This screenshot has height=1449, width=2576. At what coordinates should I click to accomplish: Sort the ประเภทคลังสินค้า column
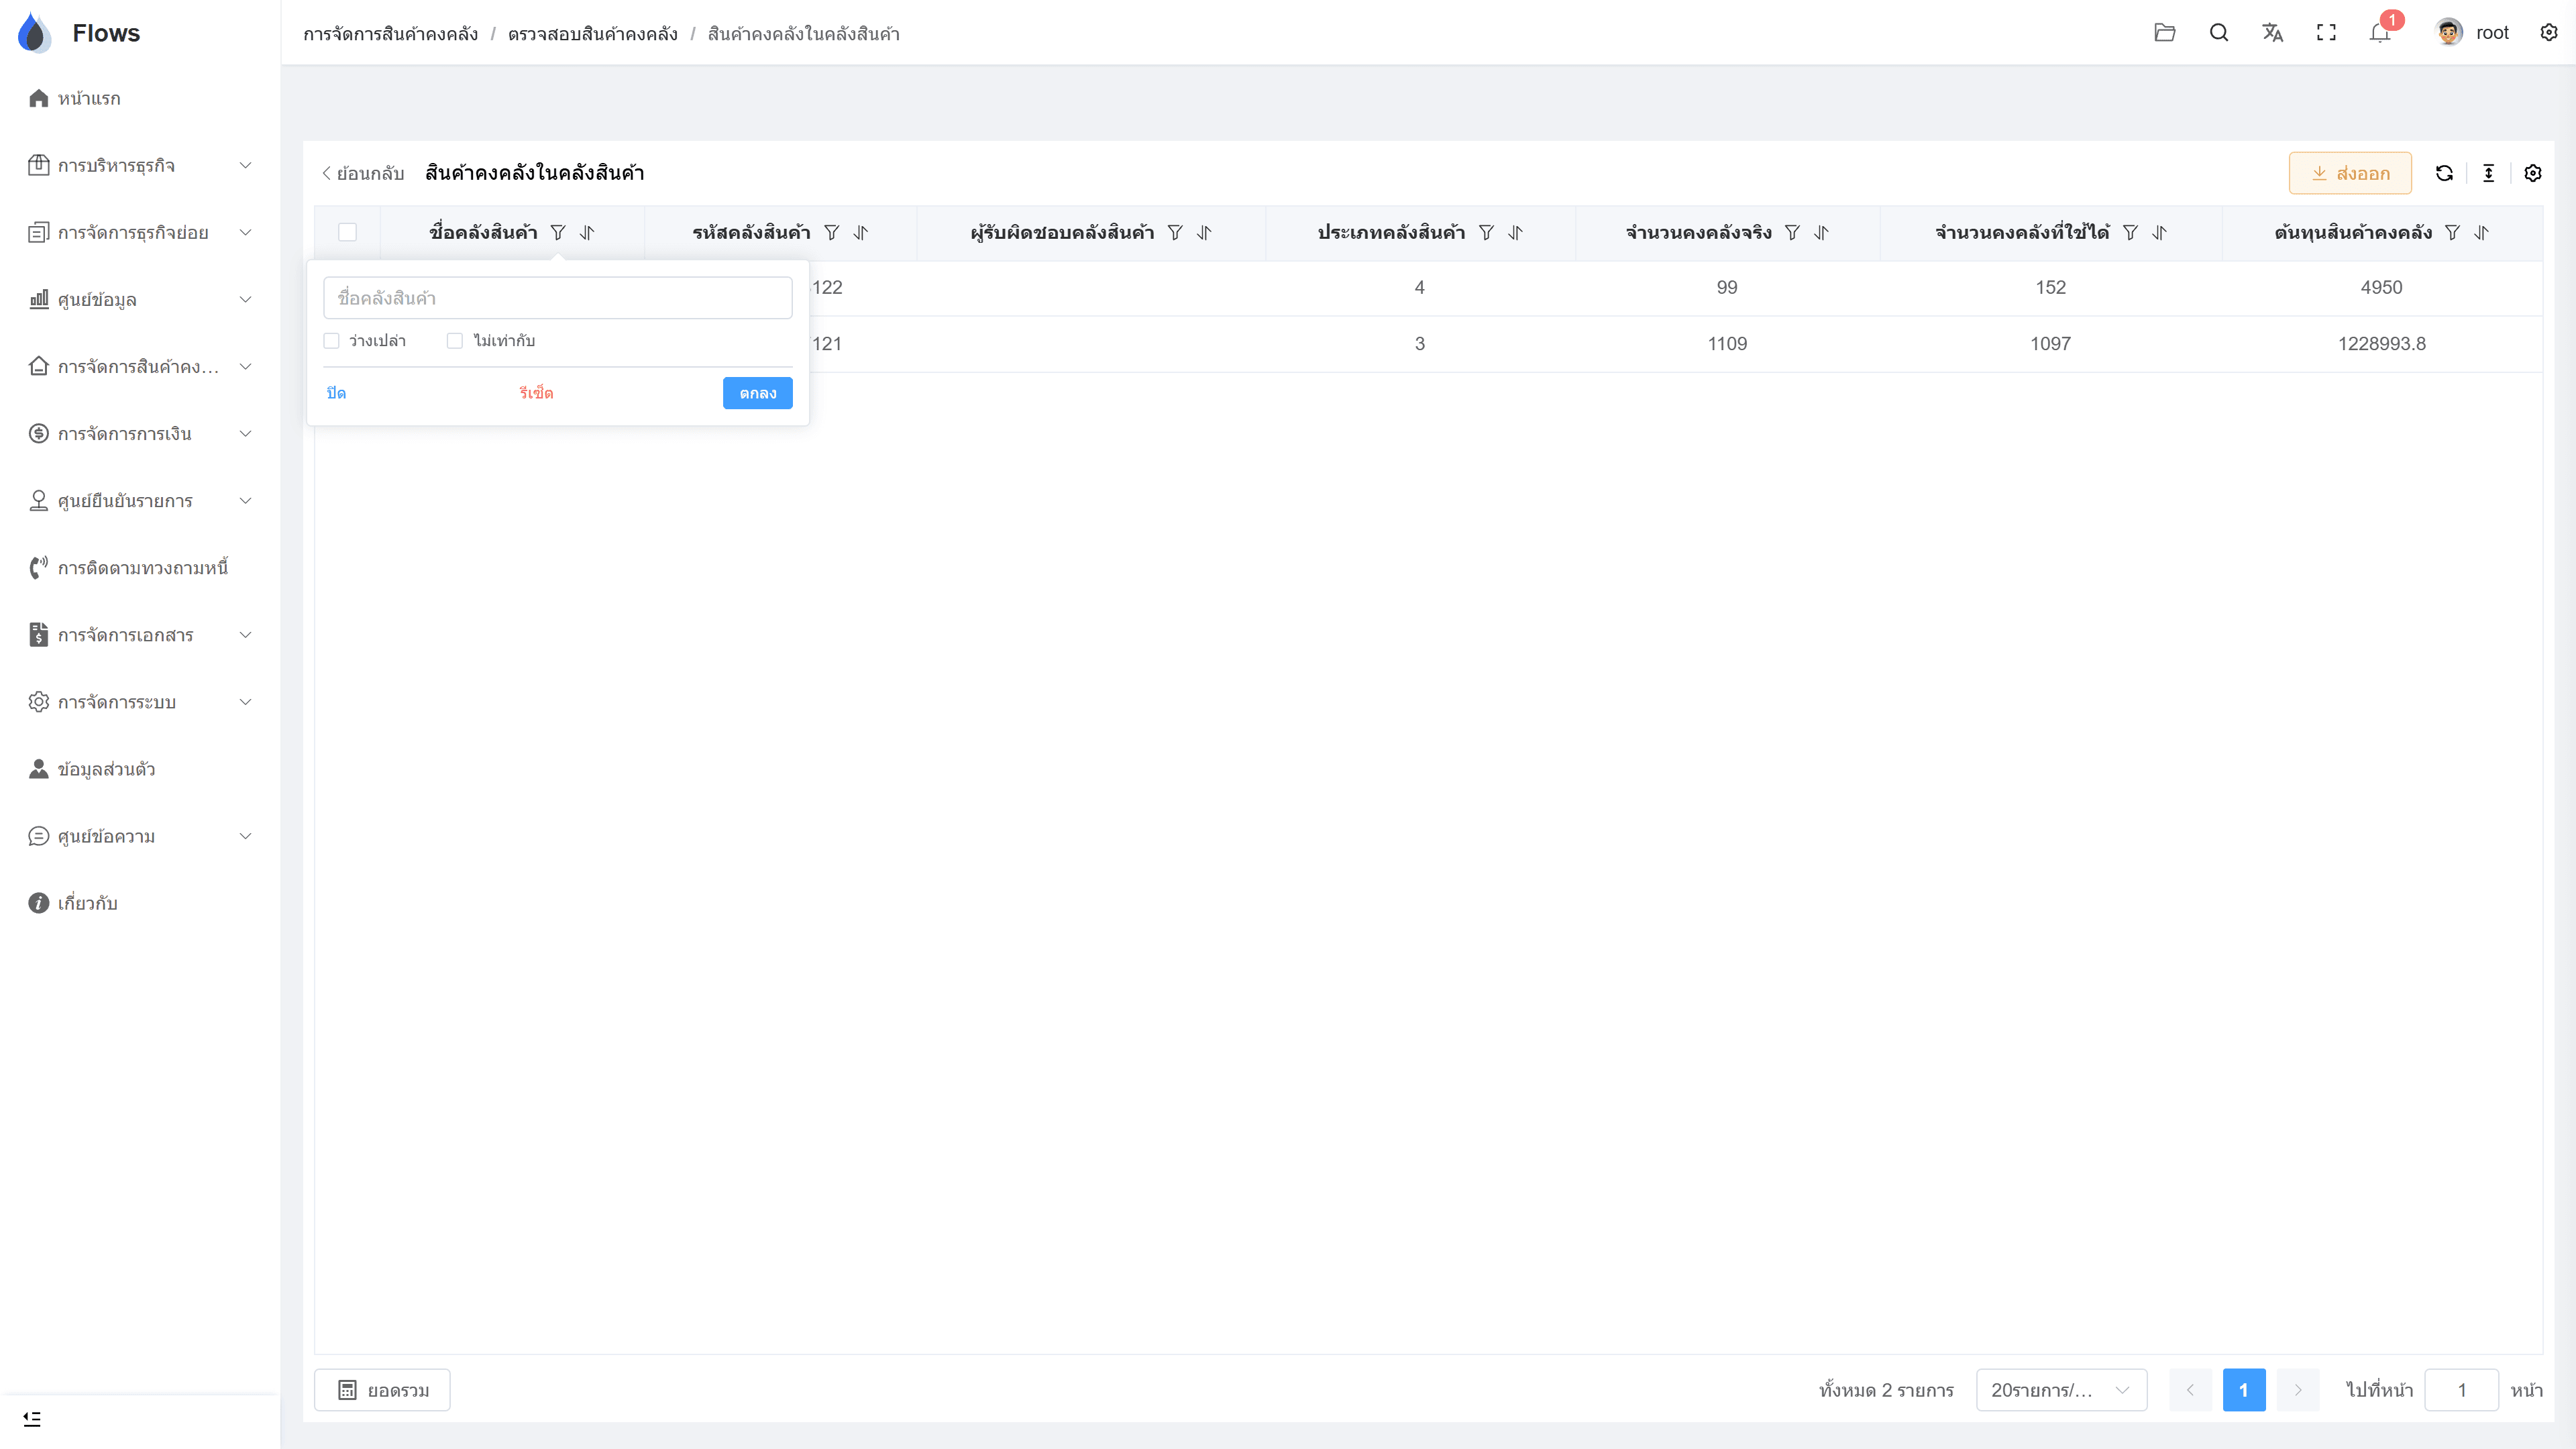(1515, 233)
